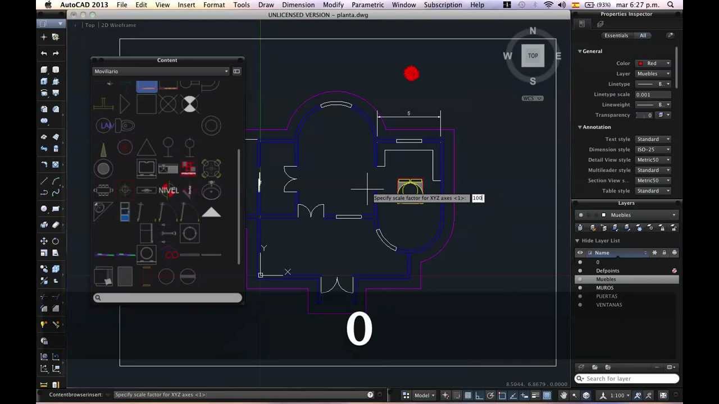The width and height of the screenshot is (719, 404).
Task: Click the 2D Wireframe visual style label
Action: coord(119,25)
